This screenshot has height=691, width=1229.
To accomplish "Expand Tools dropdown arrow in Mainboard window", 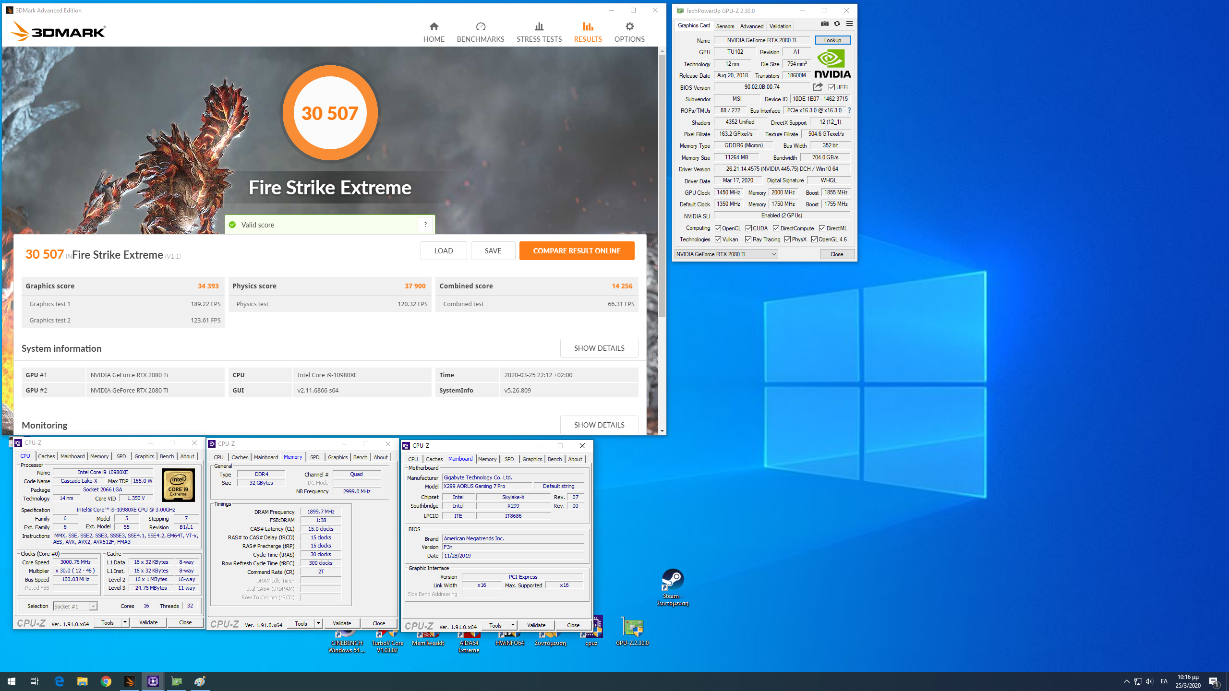I will pyautogui.click(x=513, y=625).
